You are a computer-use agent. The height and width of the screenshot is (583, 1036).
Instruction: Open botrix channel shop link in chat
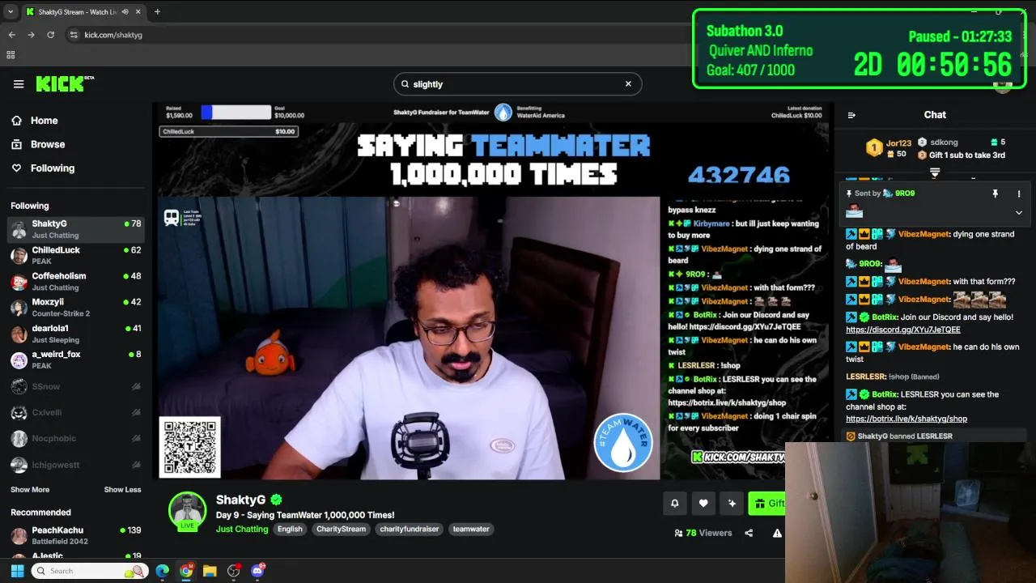(x=906, y=419)
